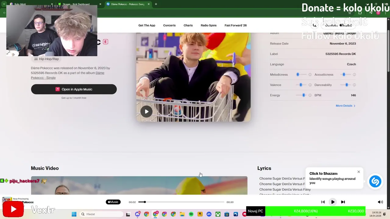
Task: Click the Acousticness info icon
Action: click(x=354, y=75)
